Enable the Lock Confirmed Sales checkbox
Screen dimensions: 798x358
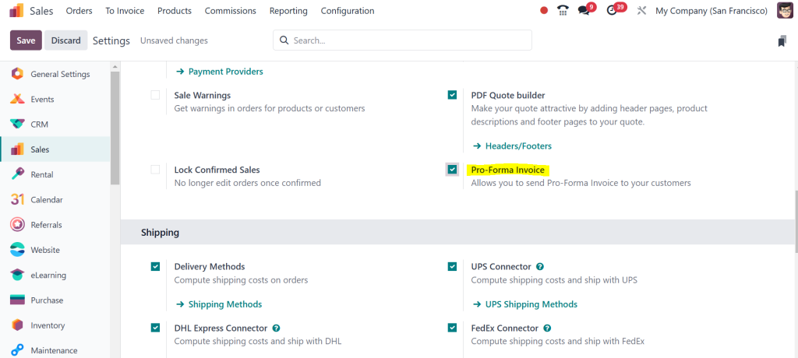tap(155, 170)
